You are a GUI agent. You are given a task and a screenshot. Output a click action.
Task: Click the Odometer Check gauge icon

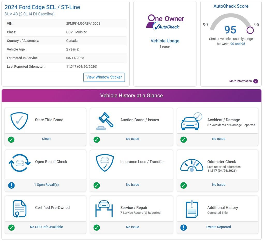coord(192,165)
